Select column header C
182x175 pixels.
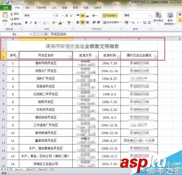tap(86, 39)
